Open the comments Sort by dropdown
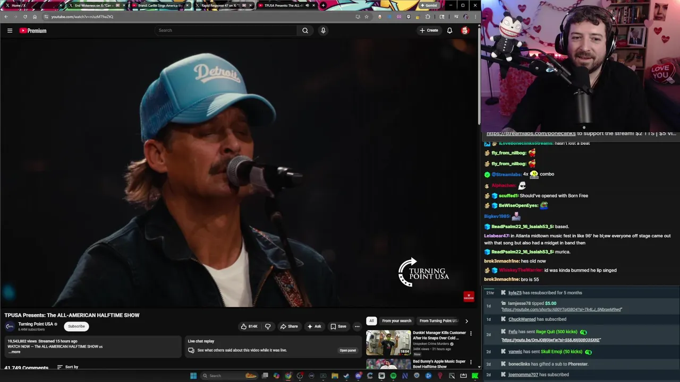 (67, 367)
